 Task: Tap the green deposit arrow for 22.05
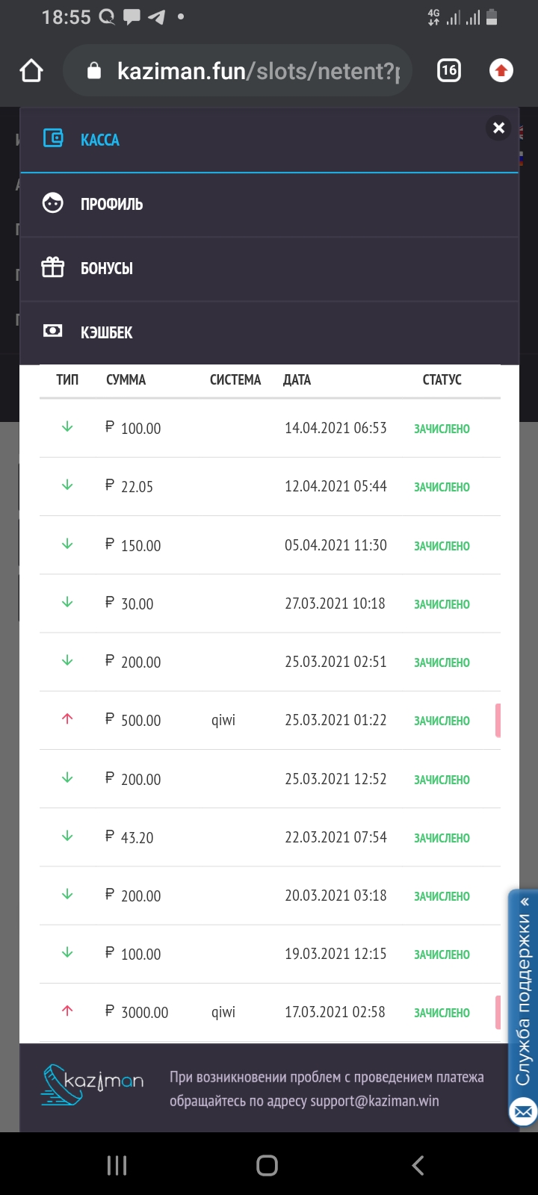tap(67, 485)
